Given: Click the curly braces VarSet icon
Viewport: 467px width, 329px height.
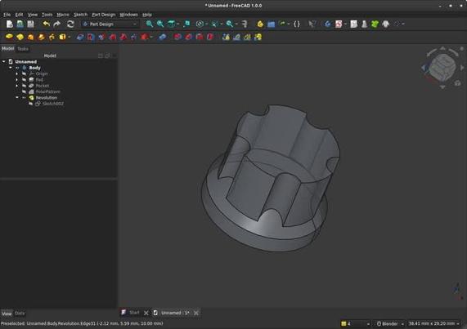Looking at the screenshot, I should coord(297,24).
